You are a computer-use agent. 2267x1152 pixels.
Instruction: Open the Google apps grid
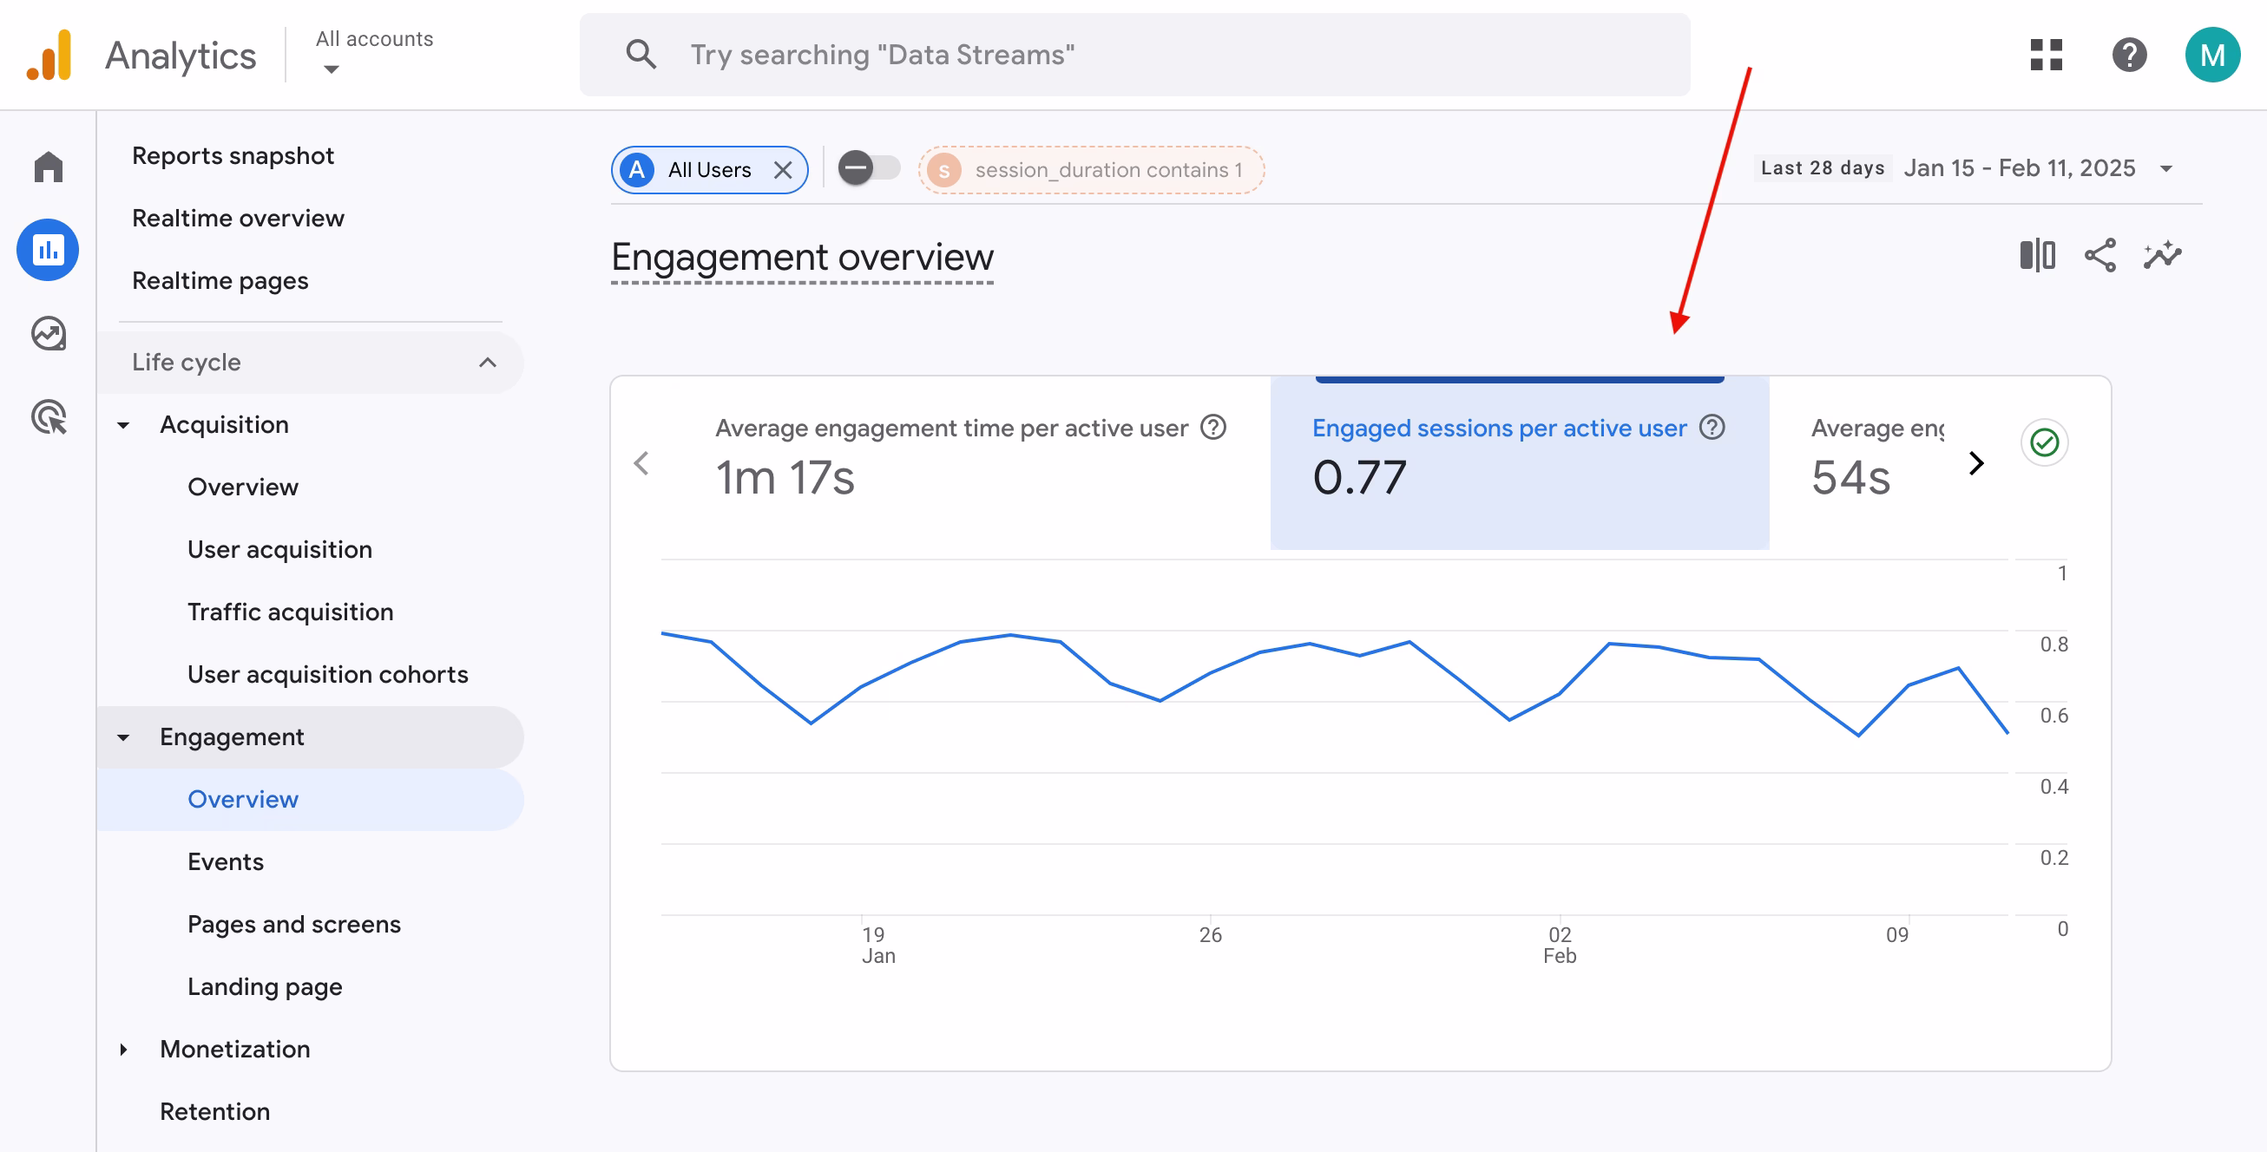tap(2045, 55)
